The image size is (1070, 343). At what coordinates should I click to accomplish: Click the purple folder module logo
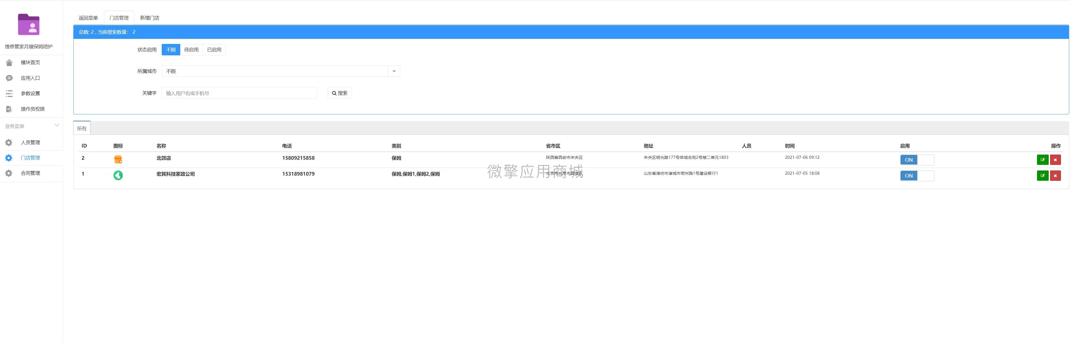click(x=29, y=24)
